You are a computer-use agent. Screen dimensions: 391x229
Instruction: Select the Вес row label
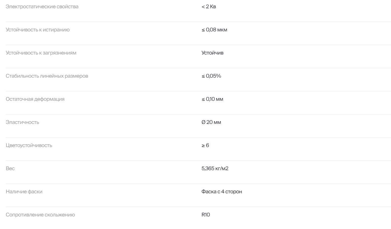coord(10,169)
